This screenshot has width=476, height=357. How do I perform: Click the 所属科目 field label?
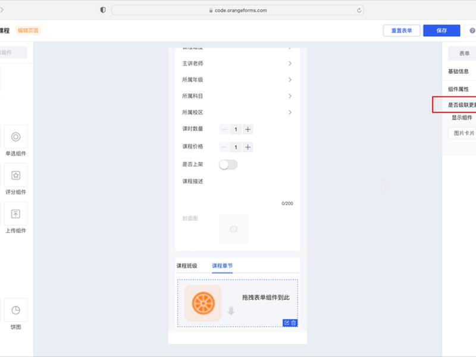193,96
